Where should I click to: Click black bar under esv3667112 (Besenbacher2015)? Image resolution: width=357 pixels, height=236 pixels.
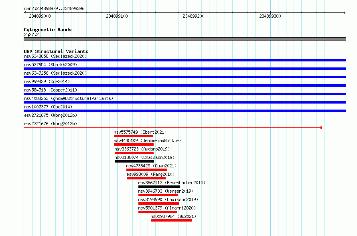(x=159, y=187)
